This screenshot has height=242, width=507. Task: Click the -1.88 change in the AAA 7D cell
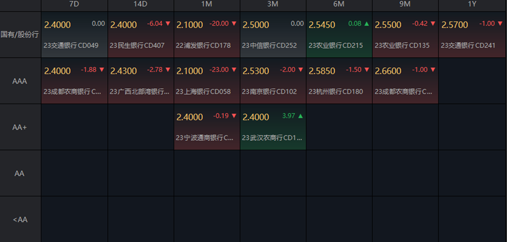pyautogui.click(x=89, y=70)
